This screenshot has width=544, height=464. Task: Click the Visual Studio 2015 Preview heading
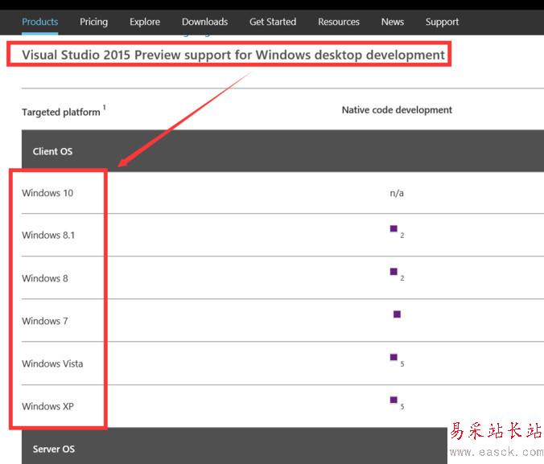233,55
